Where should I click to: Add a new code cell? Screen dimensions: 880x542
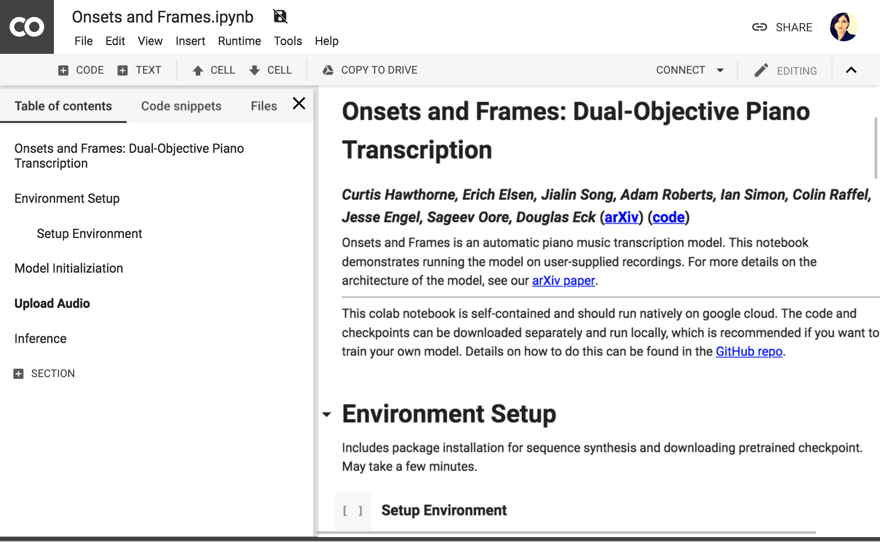[x=81, y=70]
